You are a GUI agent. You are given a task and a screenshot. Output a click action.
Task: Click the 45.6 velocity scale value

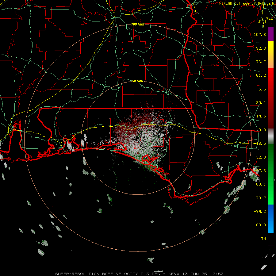[261, 89]
